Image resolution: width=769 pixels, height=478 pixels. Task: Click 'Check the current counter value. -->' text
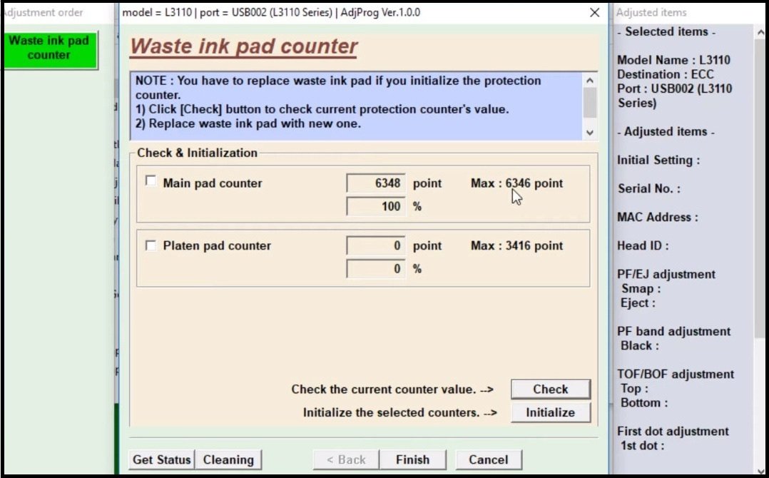(392, 390)
